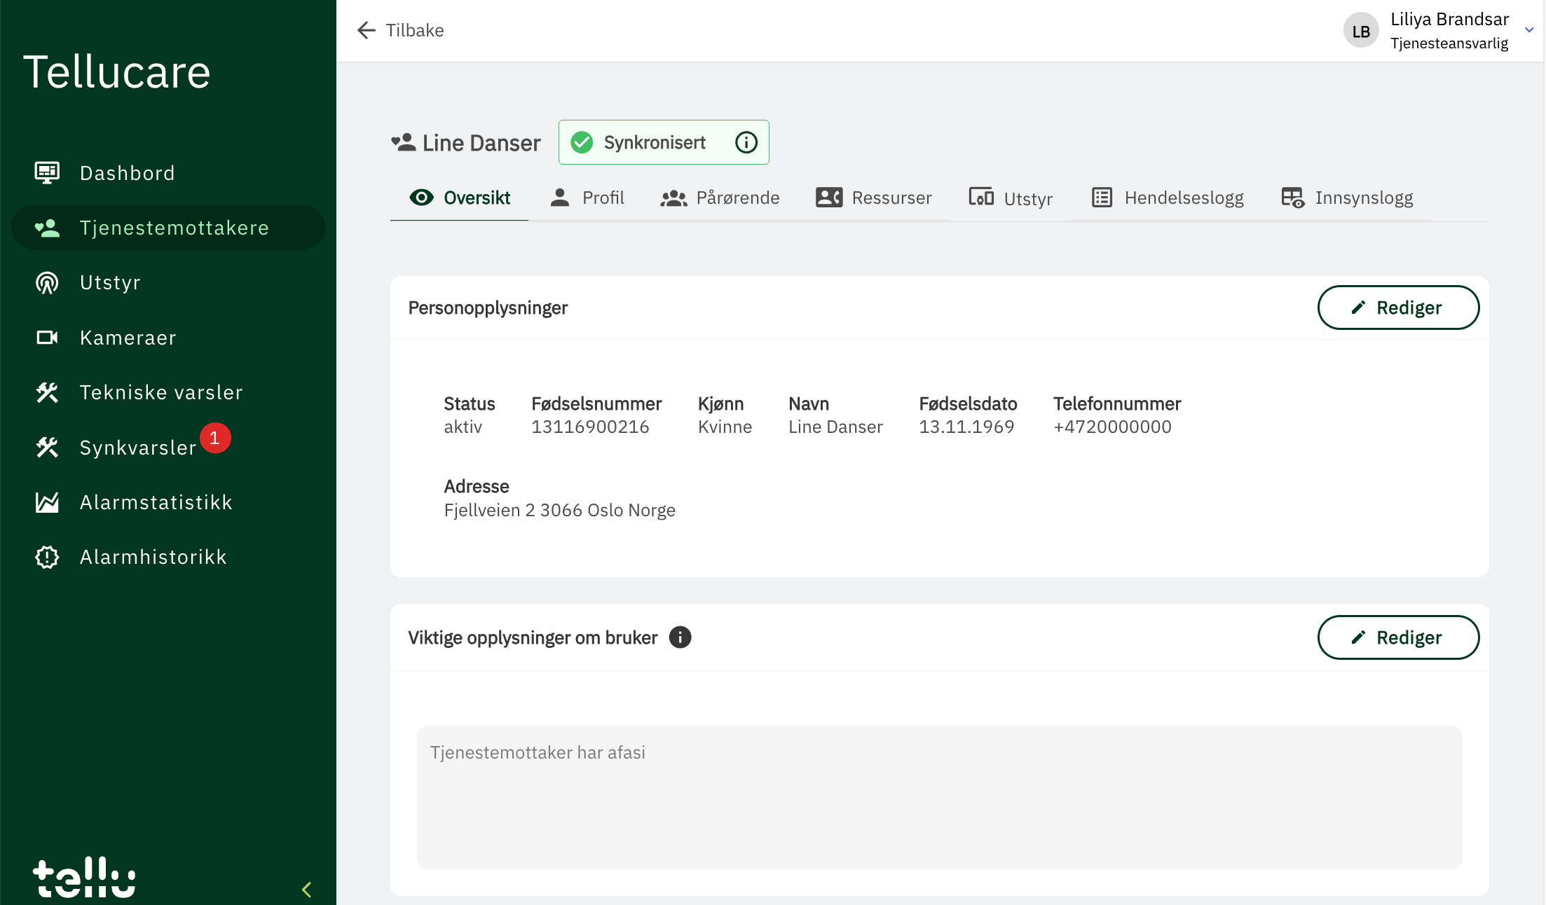Click the Line Danser page heading
This screenshot has width=1546, height=905.
point(481,143)
